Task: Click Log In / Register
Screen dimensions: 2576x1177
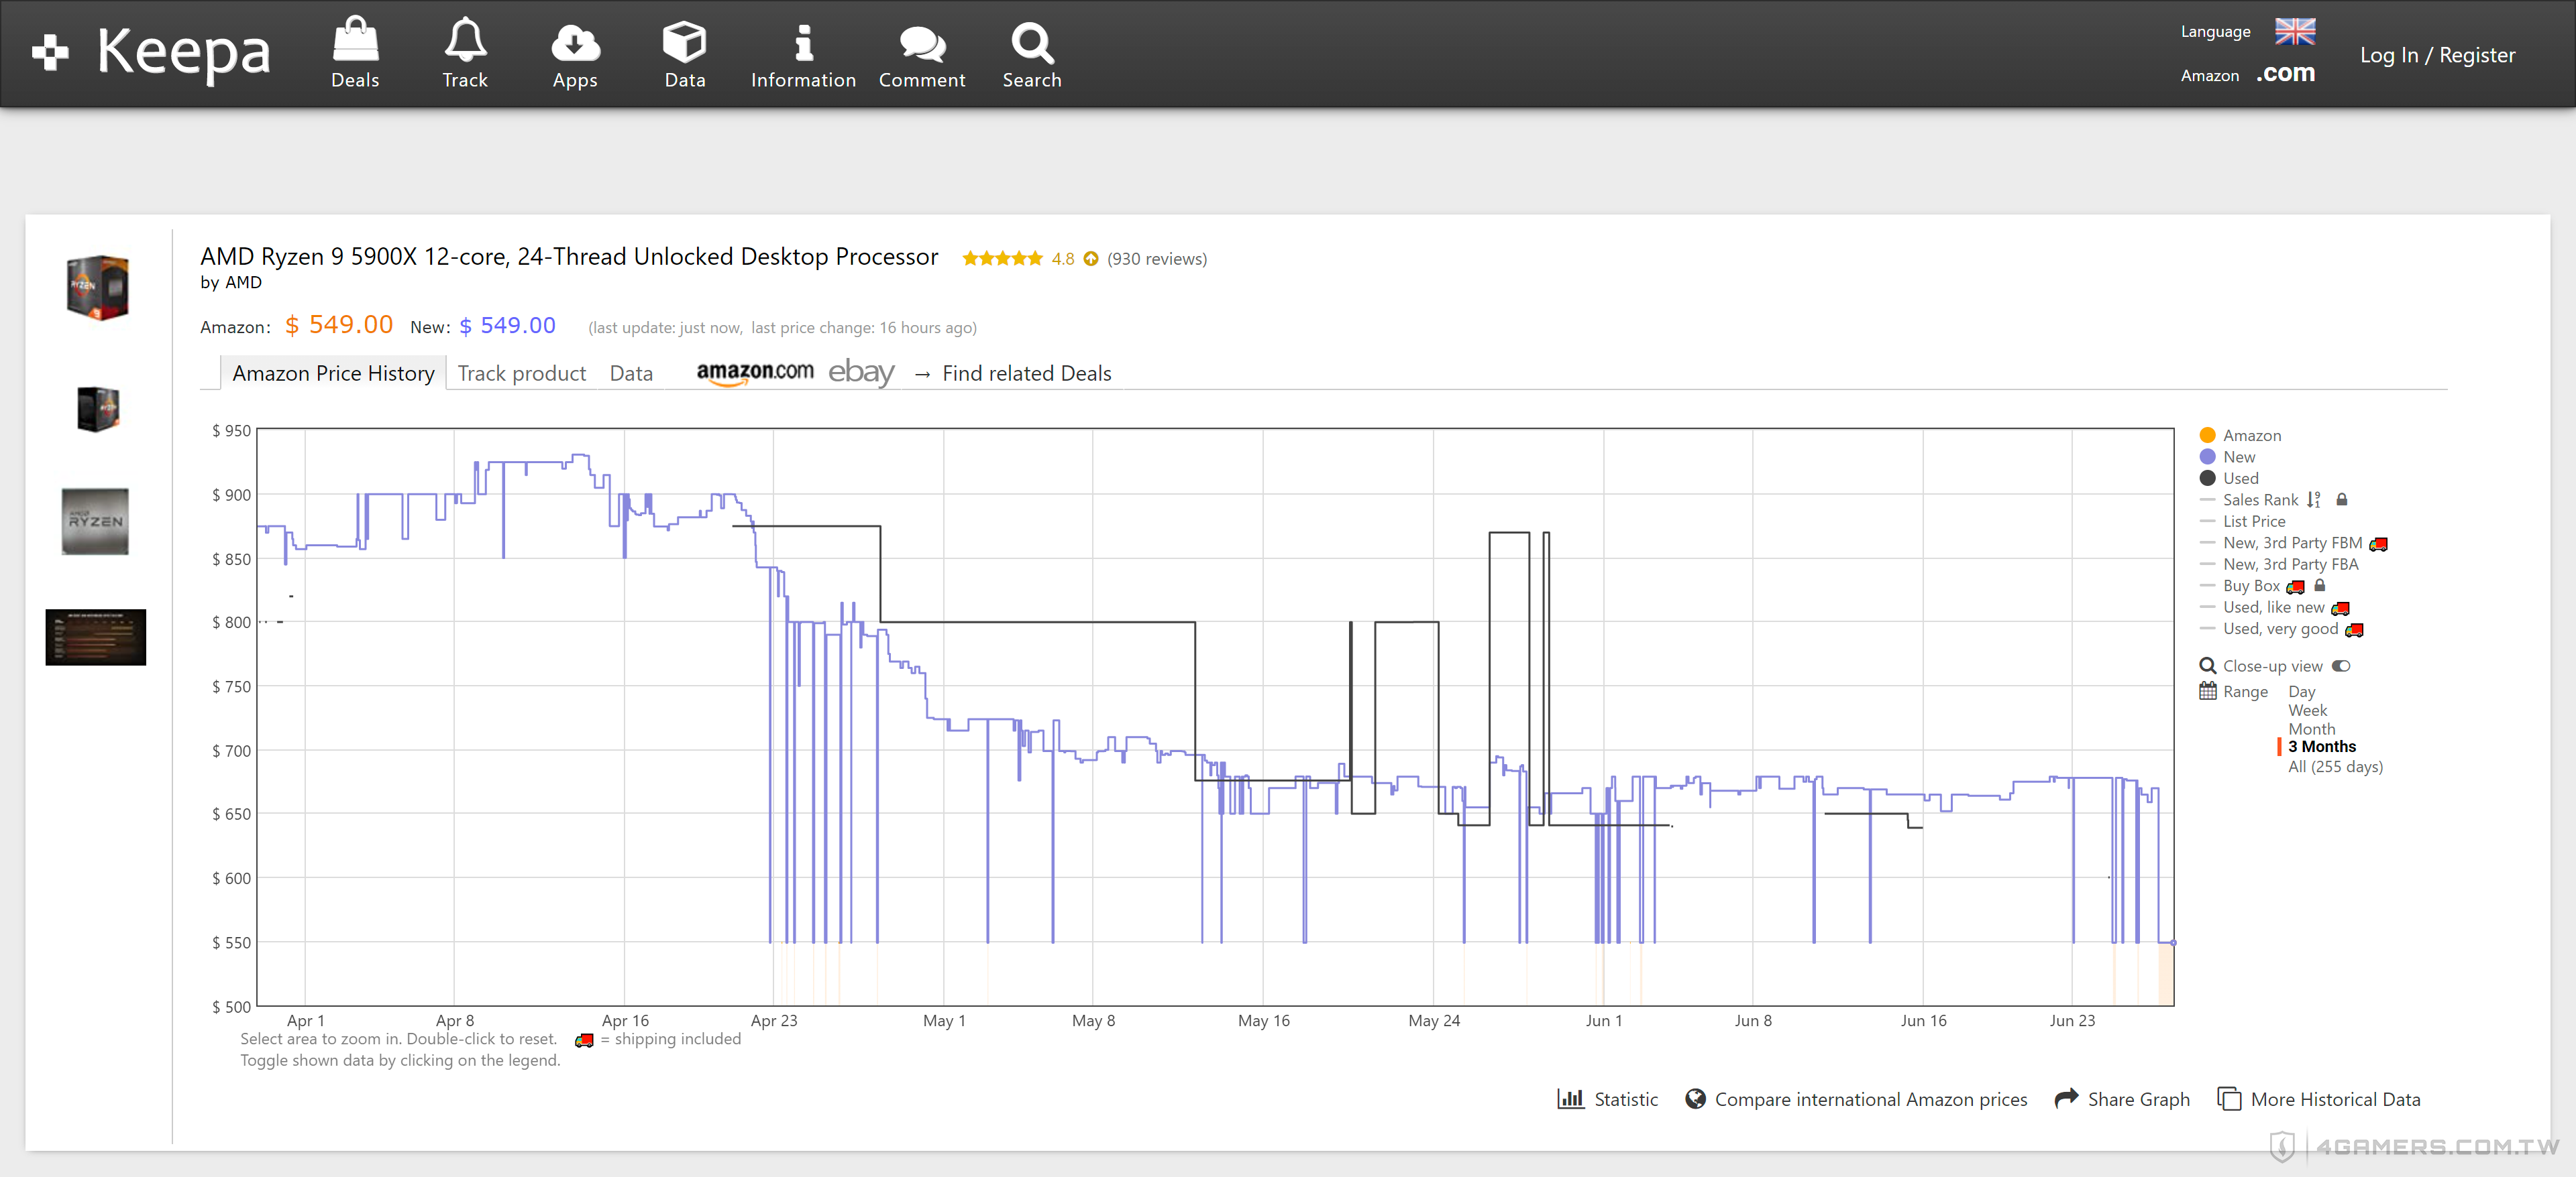Action: coord(2437,55)
